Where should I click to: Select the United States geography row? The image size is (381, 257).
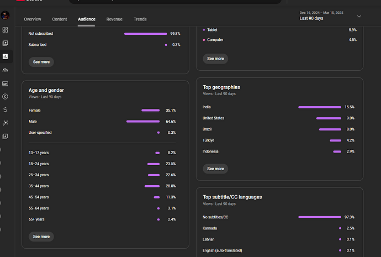coord(278,118)
